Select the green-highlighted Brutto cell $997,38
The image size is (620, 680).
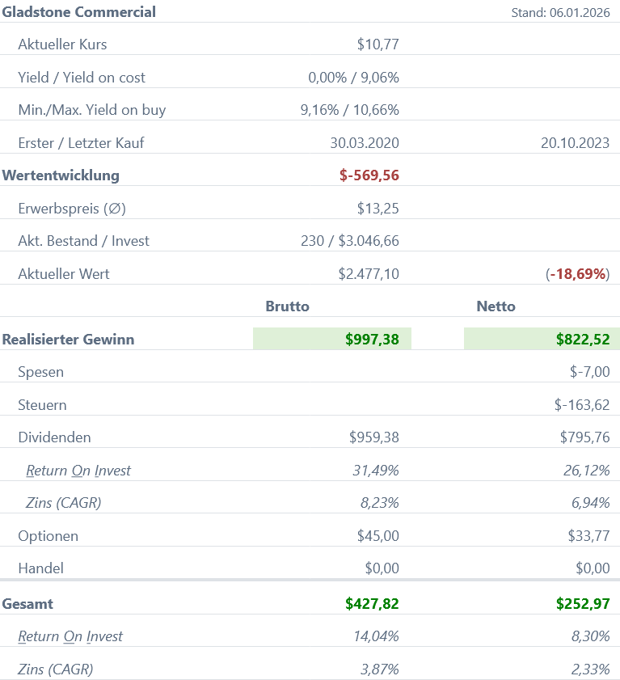click(372, 340)
